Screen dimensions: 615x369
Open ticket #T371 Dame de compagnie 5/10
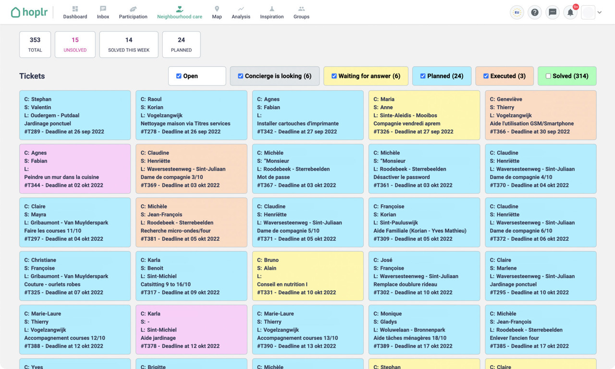(308, 222)
